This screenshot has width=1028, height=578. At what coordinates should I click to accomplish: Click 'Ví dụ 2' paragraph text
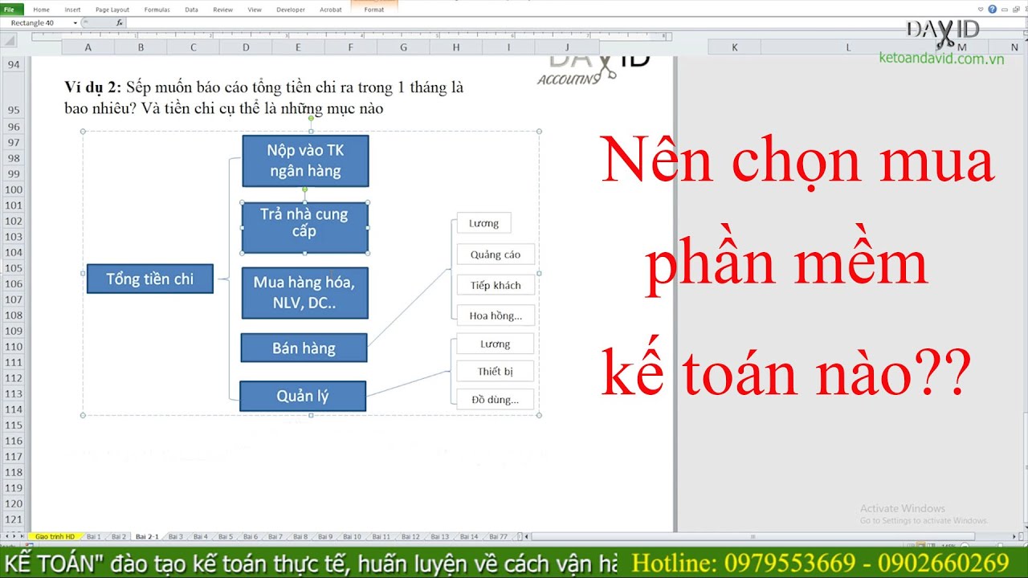(x=264, y=98)
